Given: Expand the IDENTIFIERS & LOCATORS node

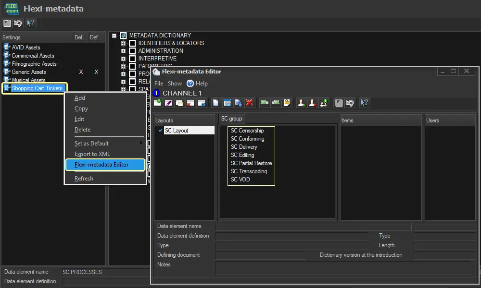Looking at the screenshot, I should point(123,43).
